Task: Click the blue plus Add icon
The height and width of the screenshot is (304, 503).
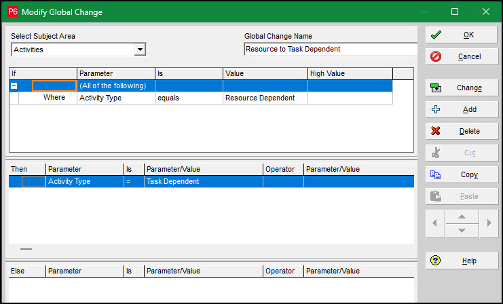Action: click(436, 109)
